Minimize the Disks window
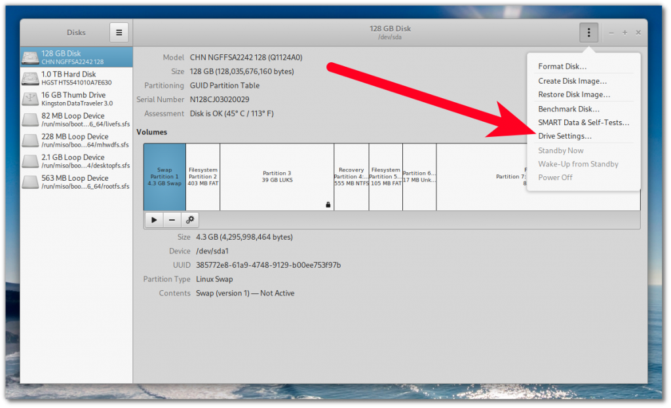671x408 pixels. [611, 33]
